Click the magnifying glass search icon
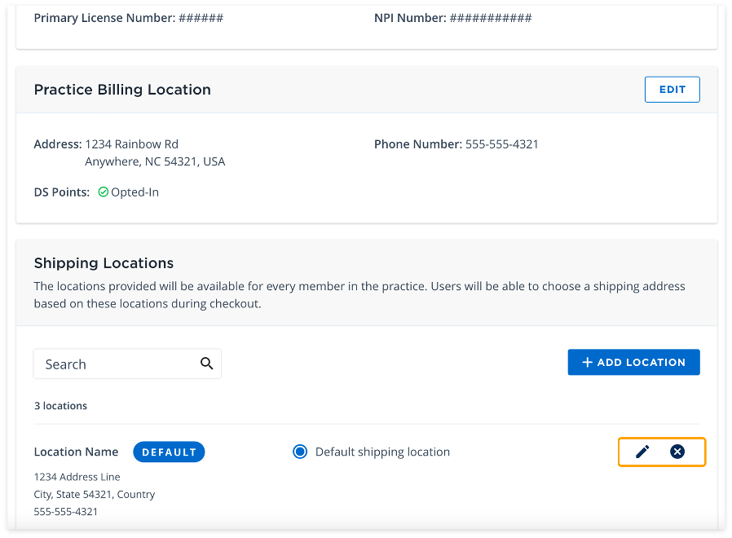 207,364
